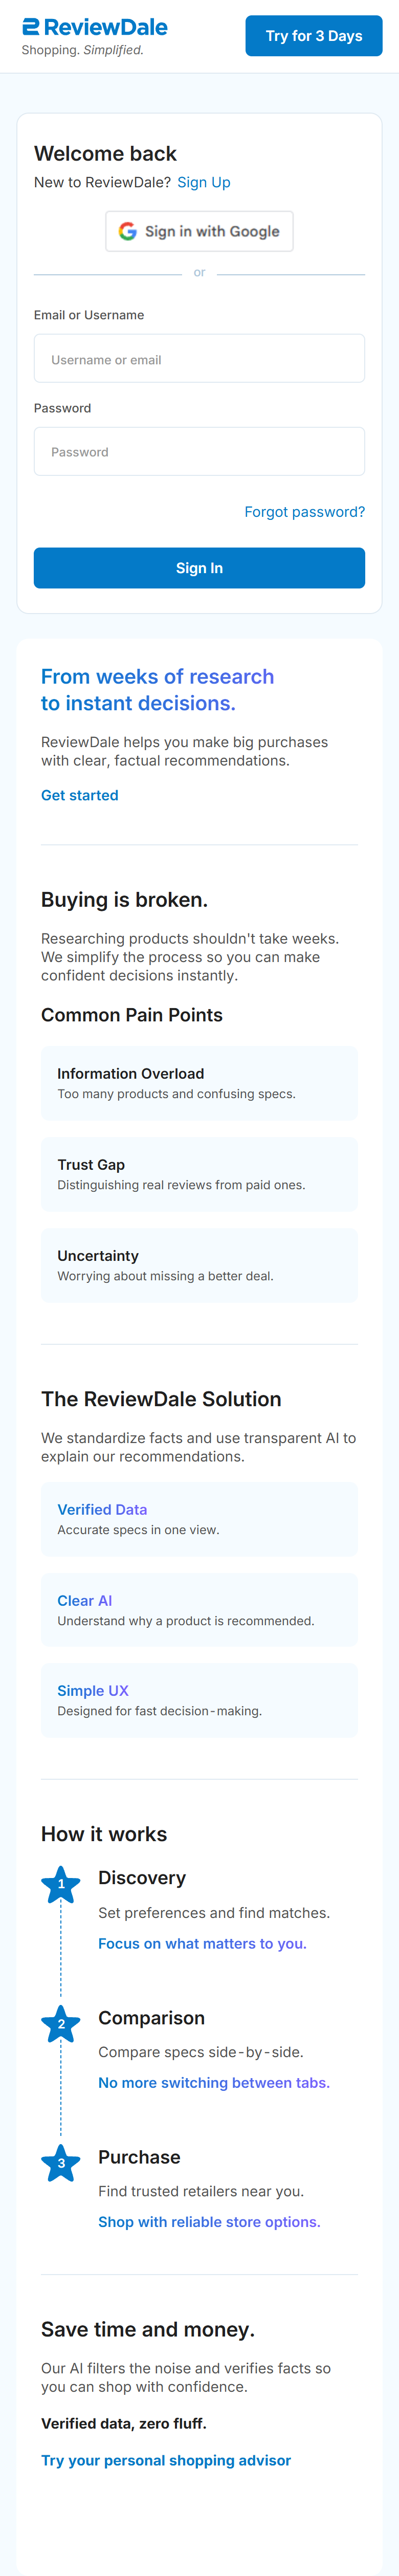Select the Uncertainty pain point card
Image resolution: width=399 pixels, height=2576 pixels.
pyautogui.click(x=199, y=1265)
